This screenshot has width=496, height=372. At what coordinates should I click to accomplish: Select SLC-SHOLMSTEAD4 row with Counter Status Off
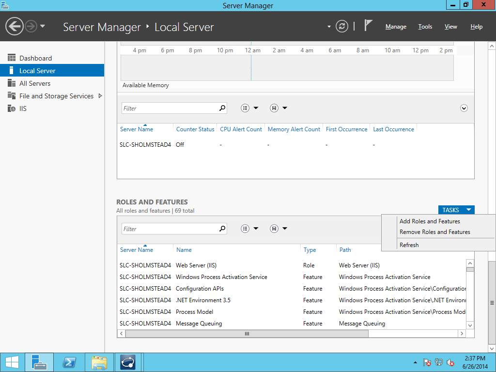(295, 144)
